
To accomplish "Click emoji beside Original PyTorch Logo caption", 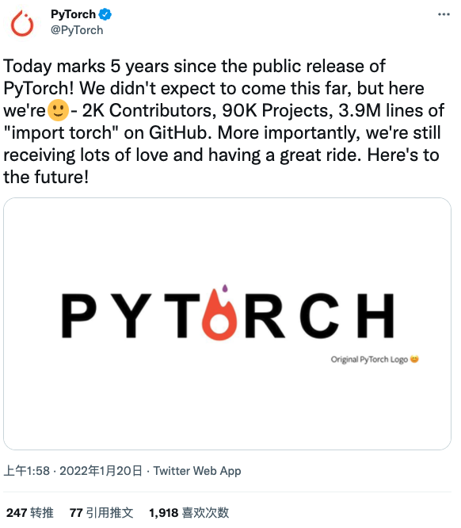I will [414, 359].
